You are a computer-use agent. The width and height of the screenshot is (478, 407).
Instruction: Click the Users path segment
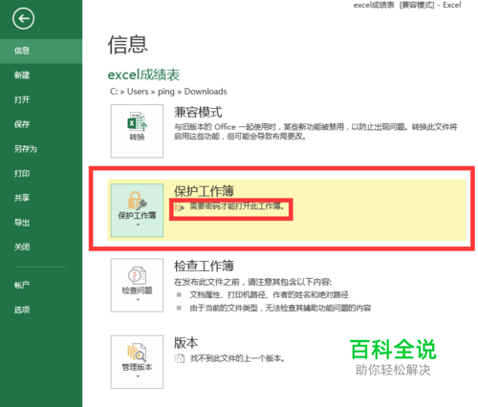click(138, 92)
